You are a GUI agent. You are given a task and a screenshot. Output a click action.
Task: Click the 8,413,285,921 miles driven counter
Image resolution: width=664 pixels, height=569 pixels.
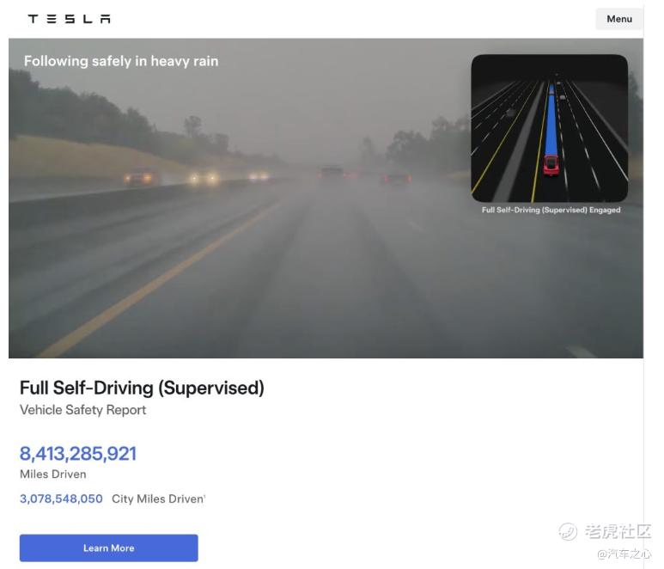point(78,454)
